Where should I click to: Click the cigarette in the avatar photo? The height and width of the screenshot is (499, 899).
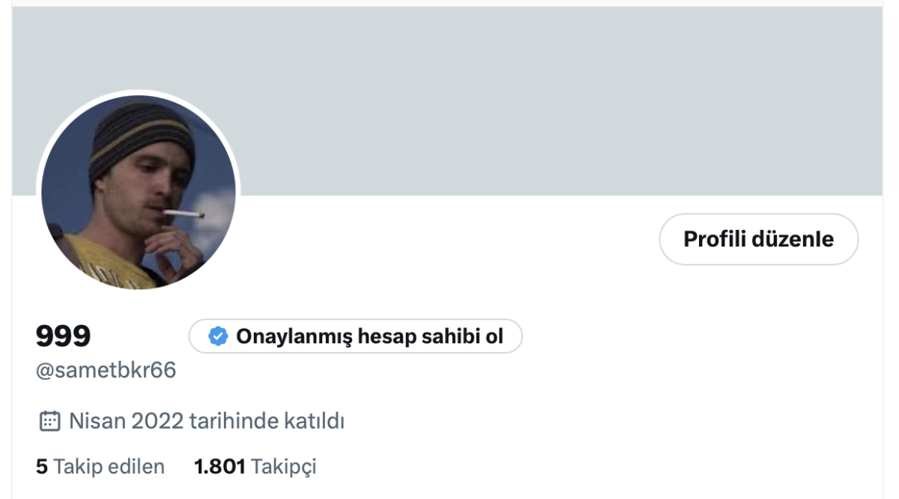[x=184, y=214]
